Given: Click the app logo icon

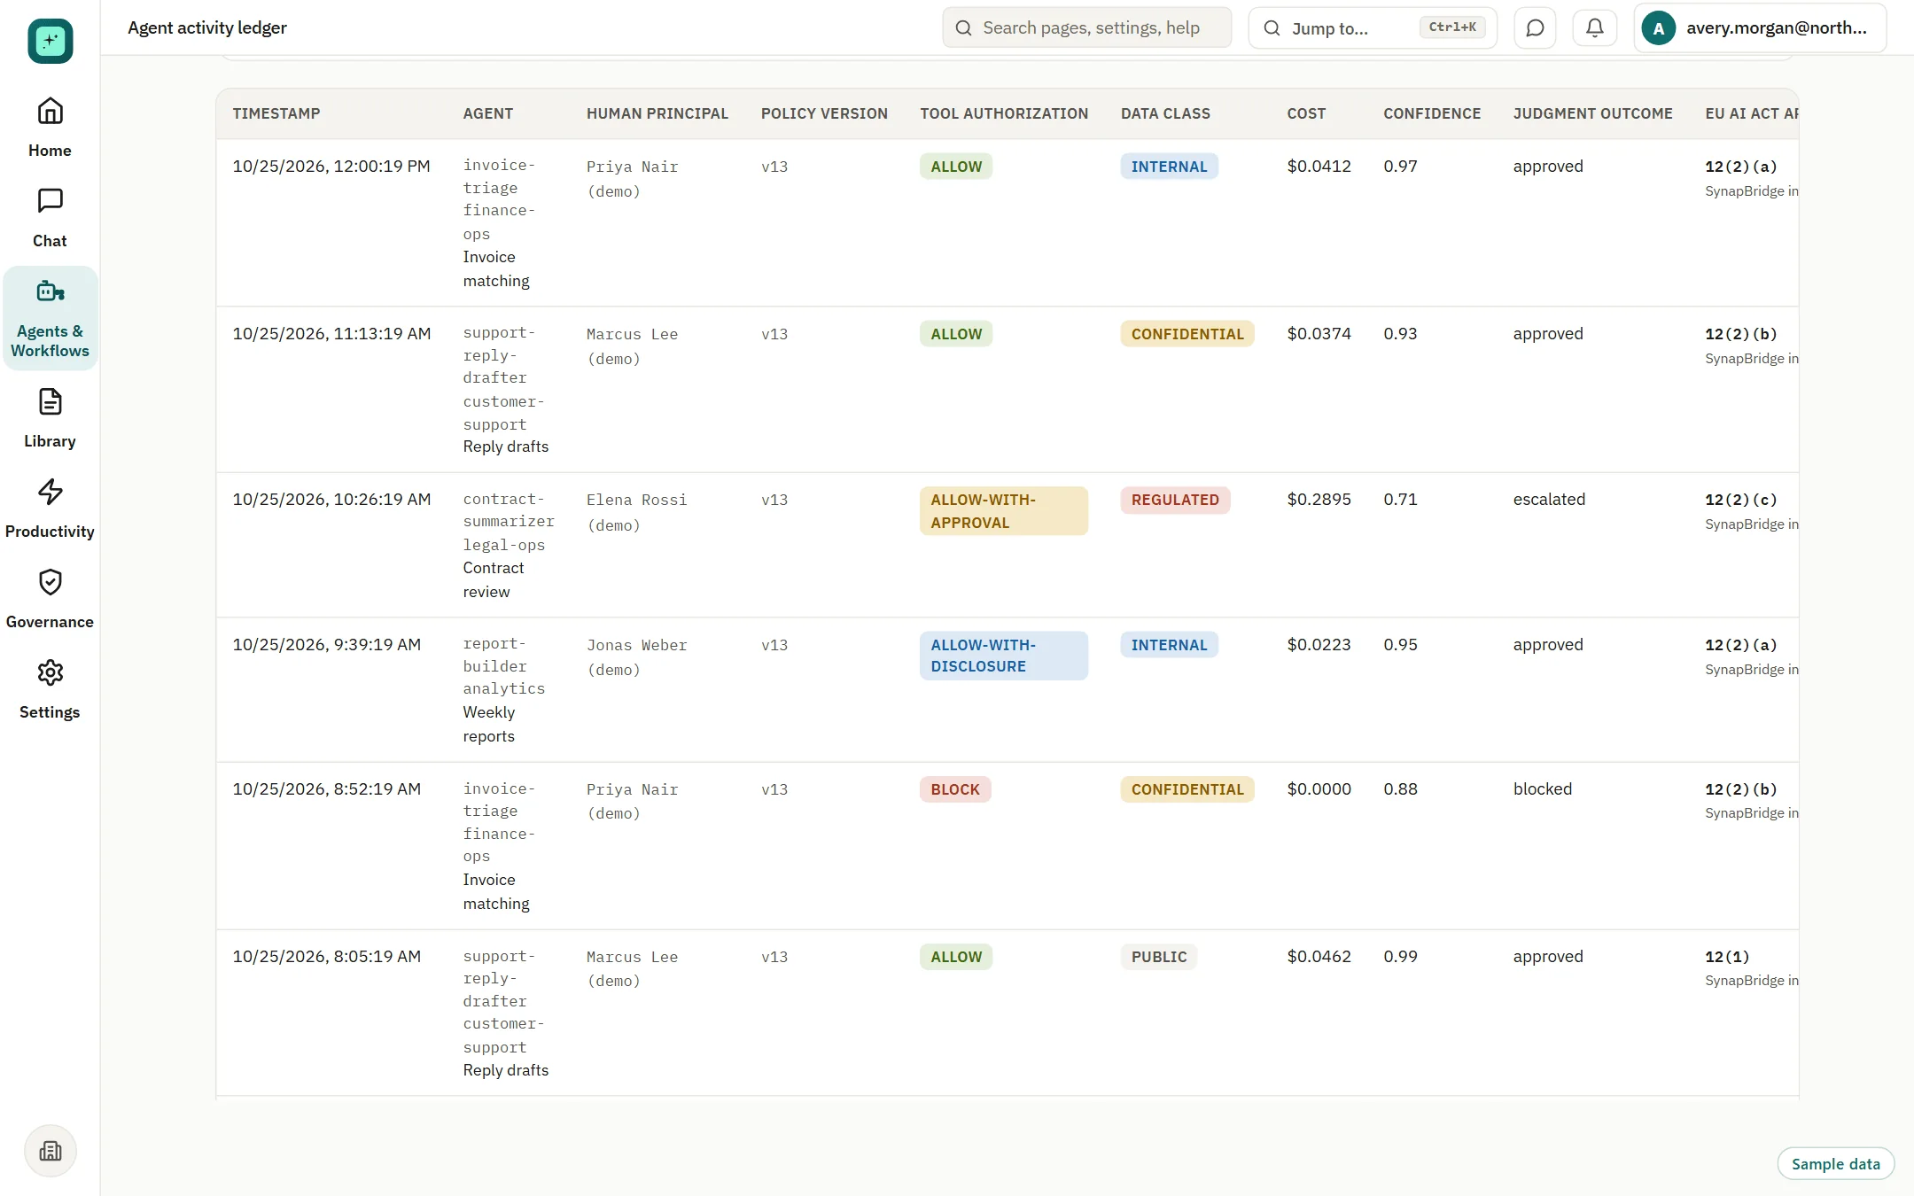Looking at the screenshot, I should pyautogui.click(x=50, y=41).
